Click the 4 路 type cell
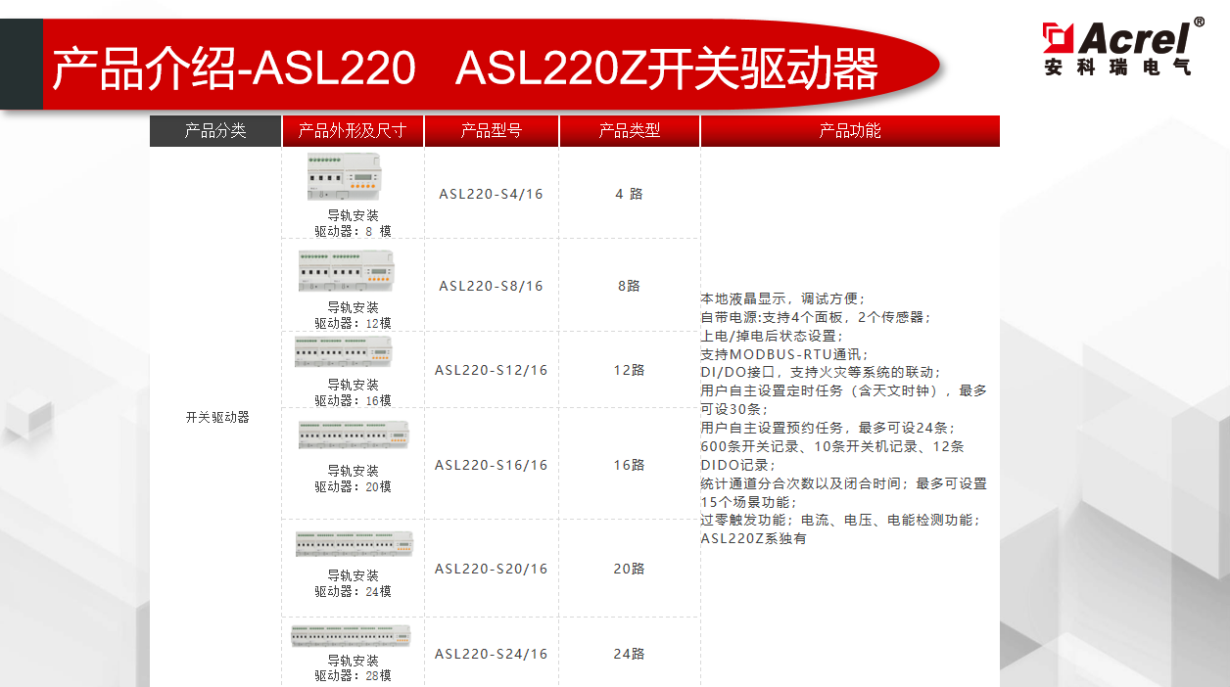The width and height of the screenshot is (1230, 687). tap(629, 194)
